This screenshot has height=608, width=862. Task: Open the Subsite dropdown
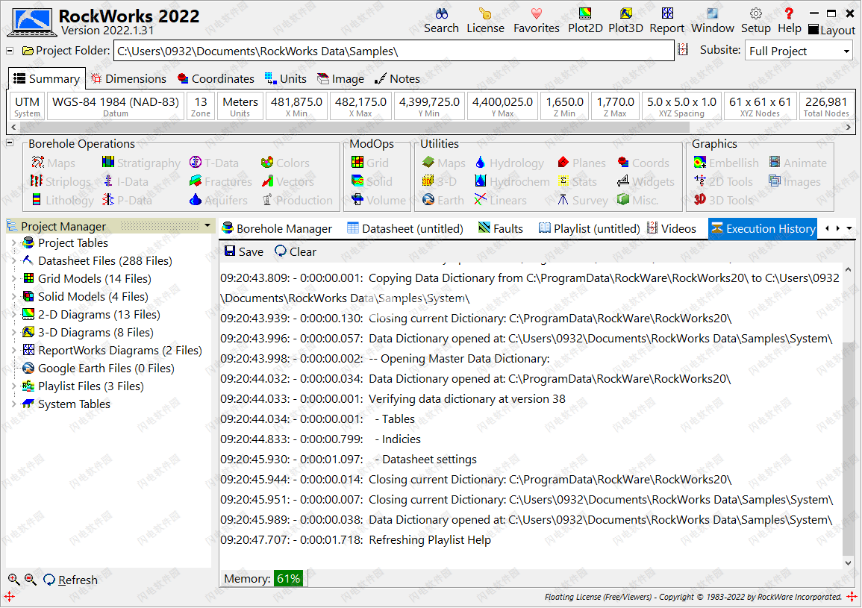846,51
